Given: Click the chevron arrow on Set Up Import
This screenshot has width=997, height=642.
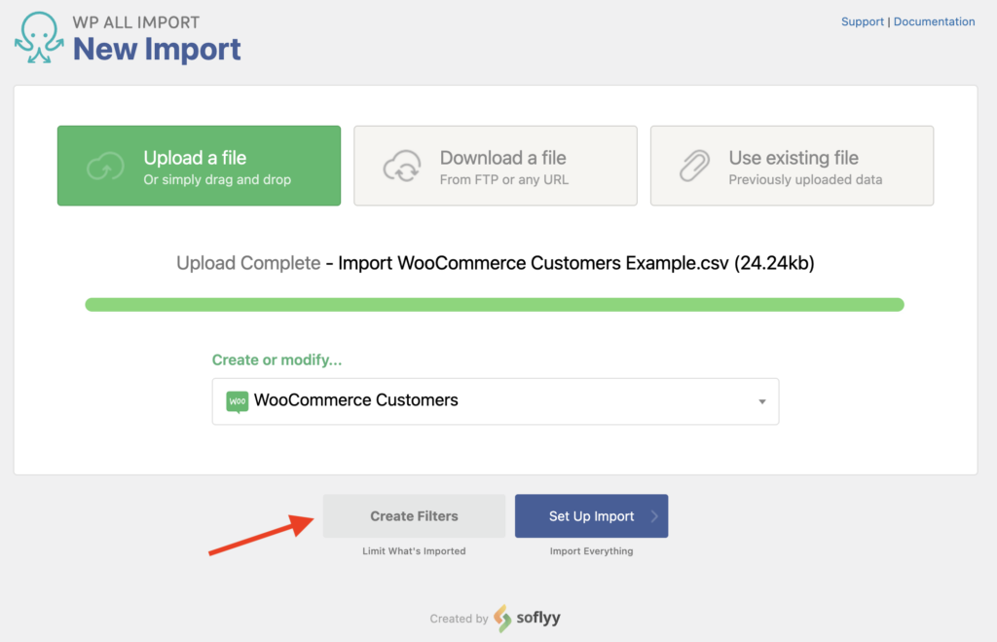Looking at the screenshot, I should pos(654,516).
